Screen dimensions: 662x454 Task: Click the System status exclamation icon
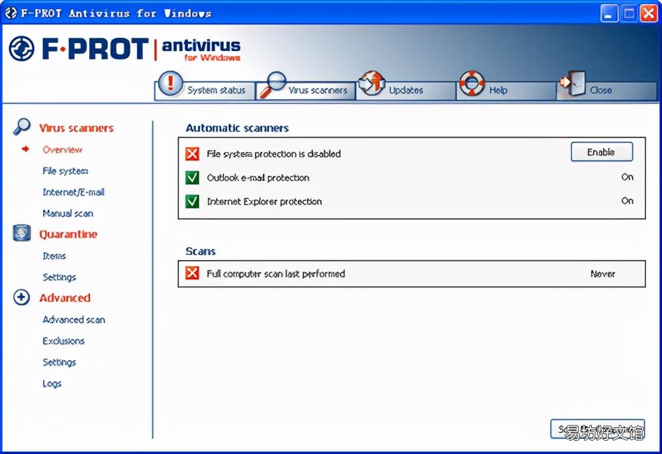(x=170, y=83)
